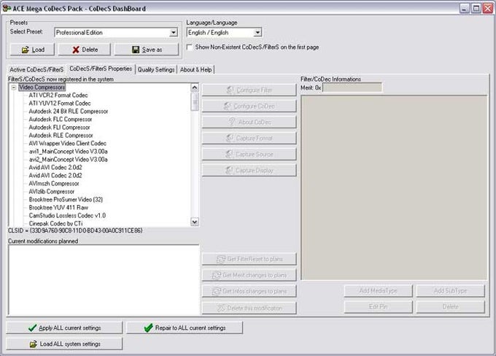Click Load ALL system settings
496x356 pixels.
[x=64, y=344]
